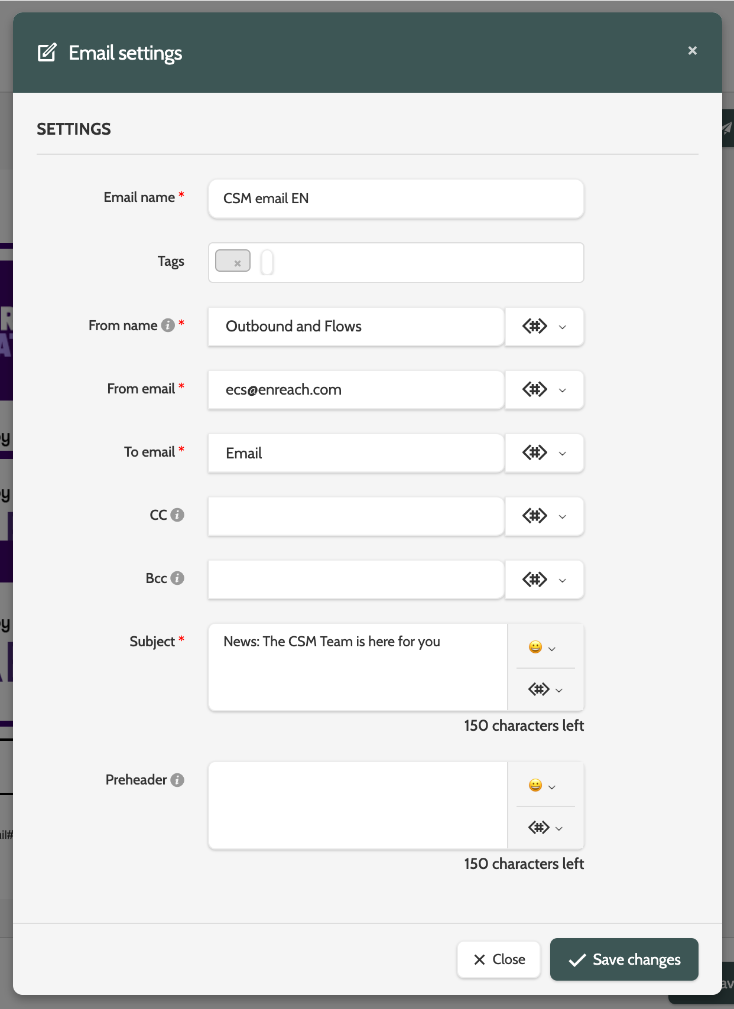The image size is (734, 1009).
Task: Open From email personalization token dropdown
Action: (544, 390)
